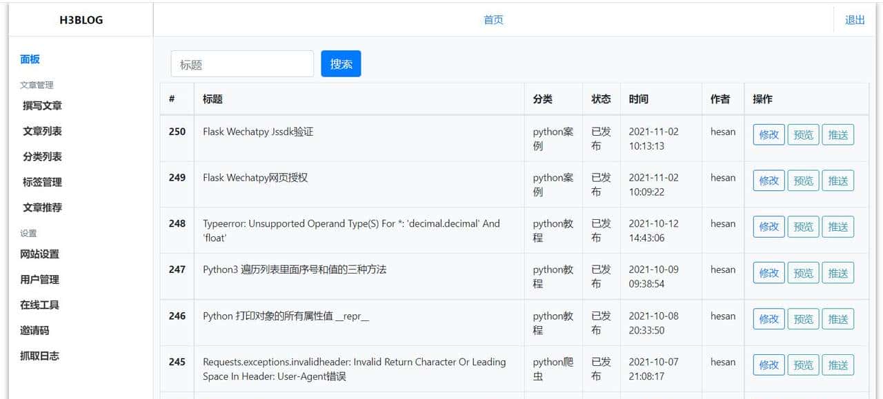Click 推送 on the Typeerror article row 248
Image resolution: width=883 pixels, height=399 pixels.
(x=838, y=227)
